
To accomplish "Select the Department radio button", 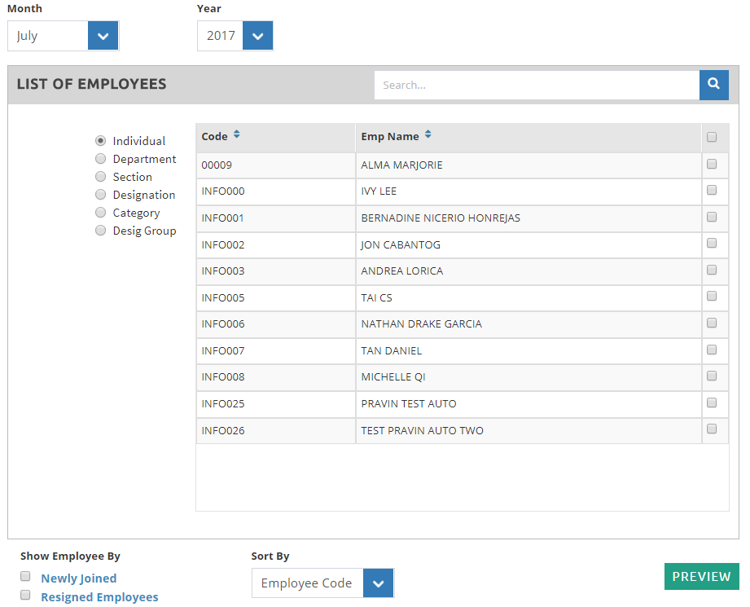I will [x=101, y=159].
